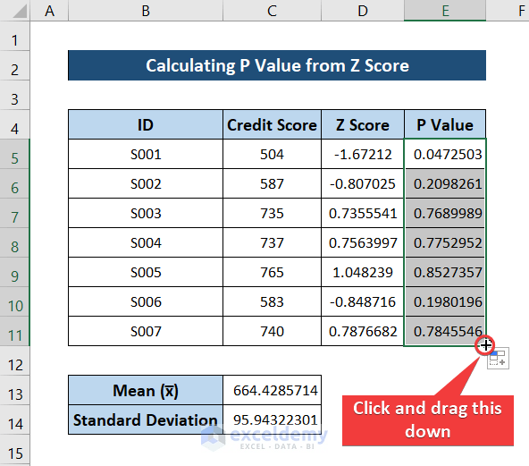
Task: Click the title 'Calculating P Value from Z Score'
Action: (x=277, y=65)
